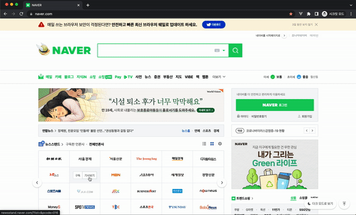
Task: Open the on-screen keyboard icon in search box
Action: tap(217, 50)
